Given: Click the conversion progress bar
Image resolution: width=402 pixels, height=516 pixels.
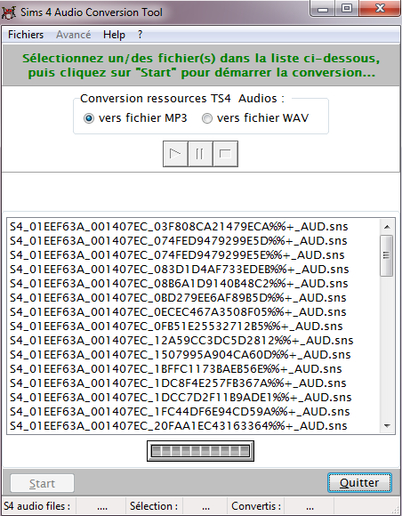Looking at the screenshot, I should [200, 451].
